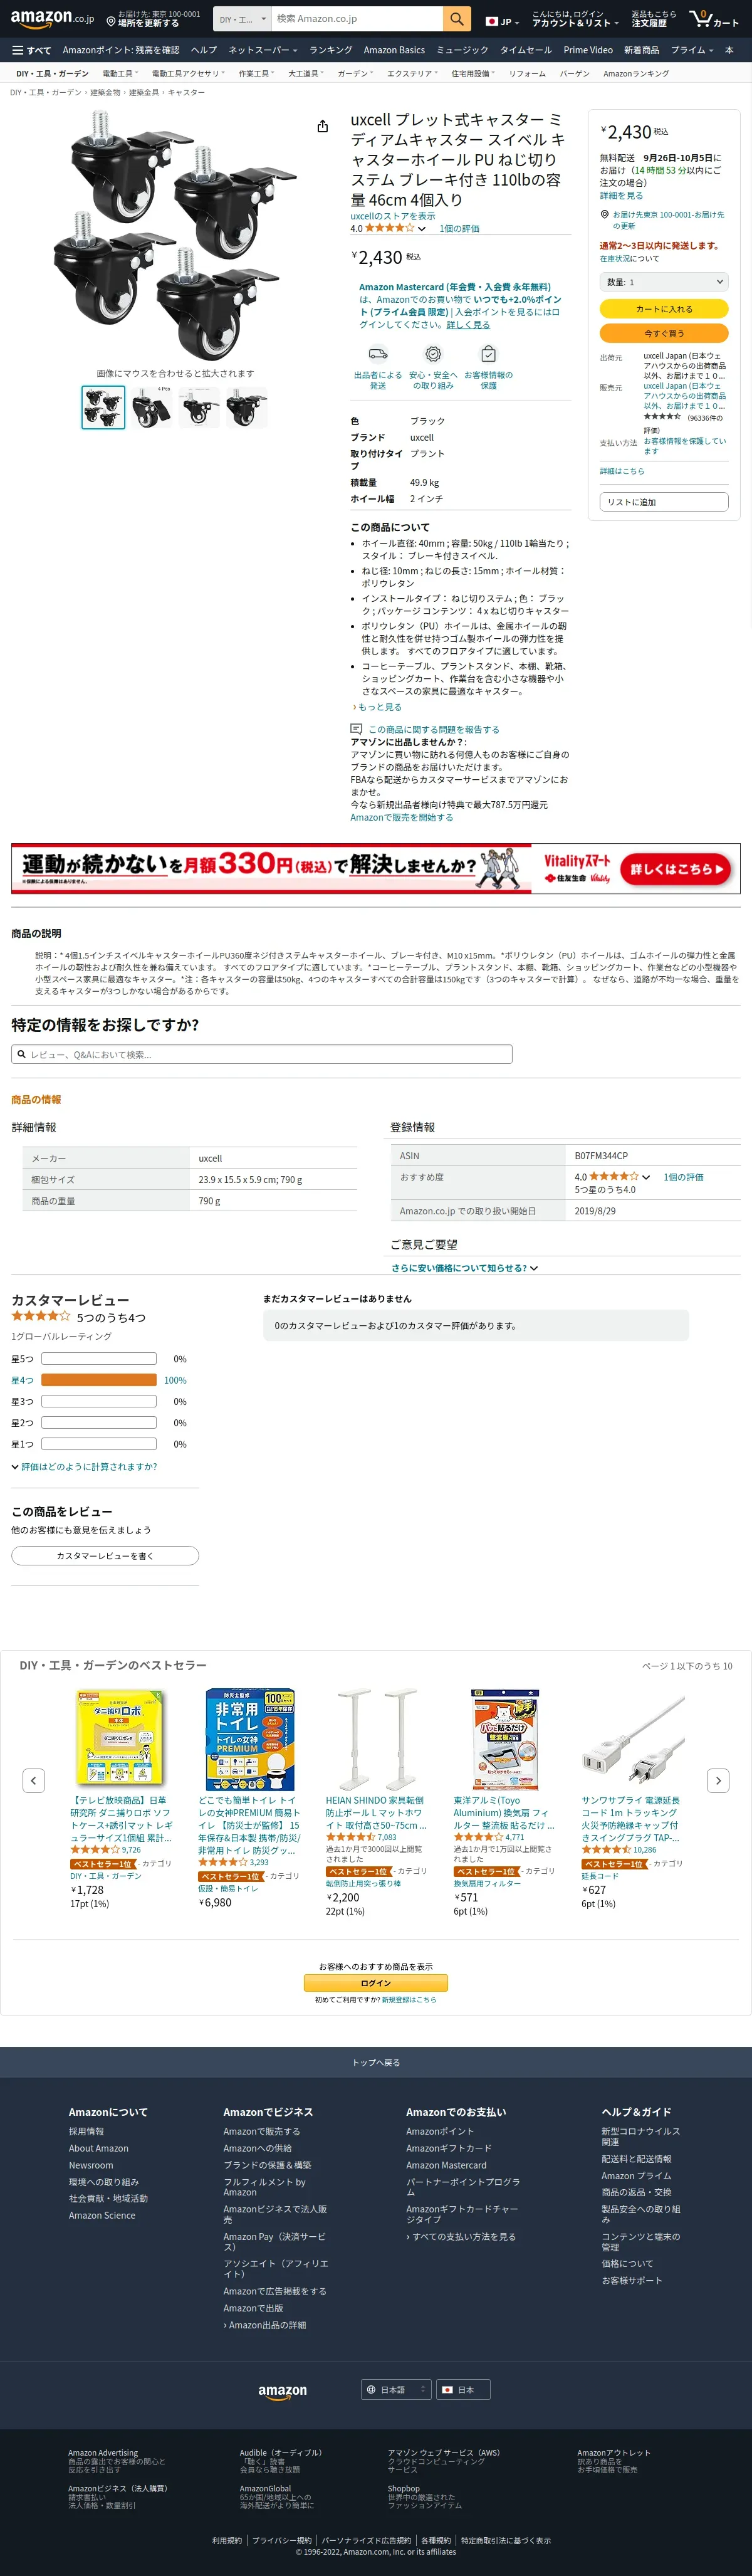
Task: Open Amazon Basics nav item
Action: (x=394, y=50)
